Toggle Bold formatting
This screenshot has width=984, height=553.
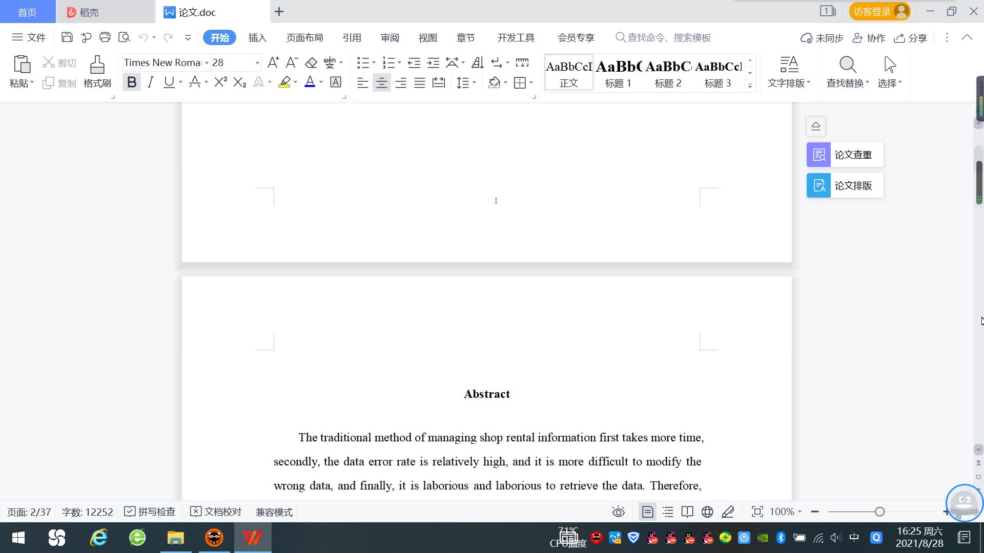click(x=132, y=82)
